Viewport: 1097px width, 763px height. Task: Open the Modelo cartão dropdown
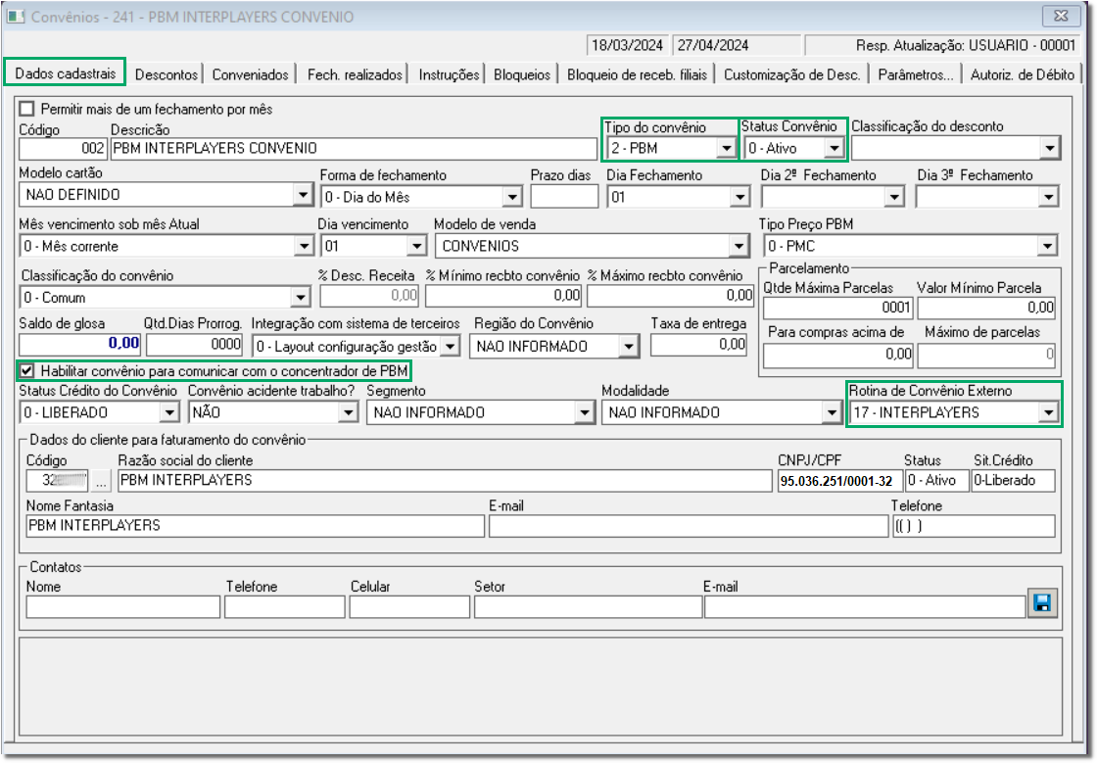303,194
